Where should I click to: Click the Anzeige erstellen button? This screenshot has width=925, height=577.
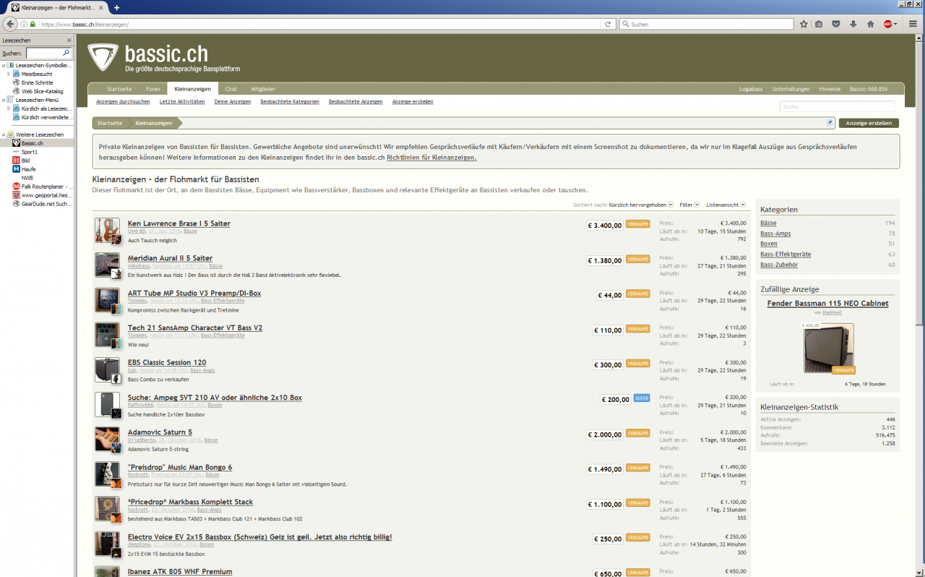click(869, 123)
